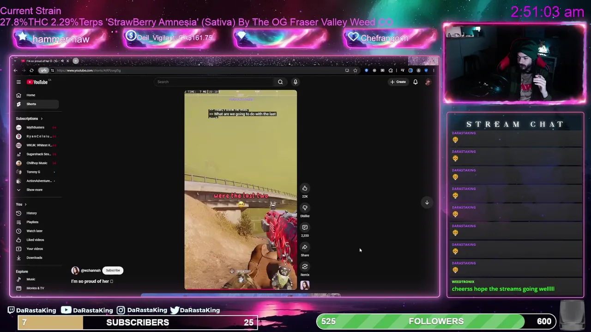Image resolution: width=591 pixels, height=332 pixels.
Task: Open MythBusters subscription channel
Action: [x=36, y=127]
